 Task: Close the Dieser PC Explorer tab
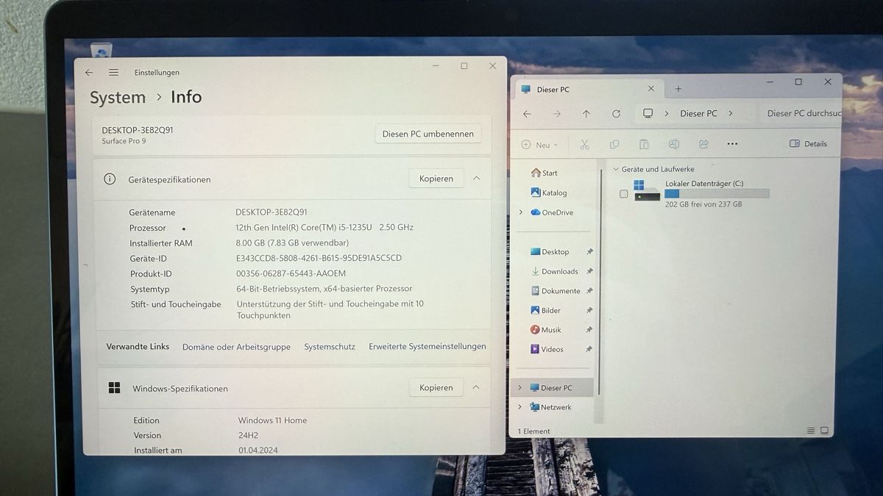pyautogui.click(x=650, y=89)
